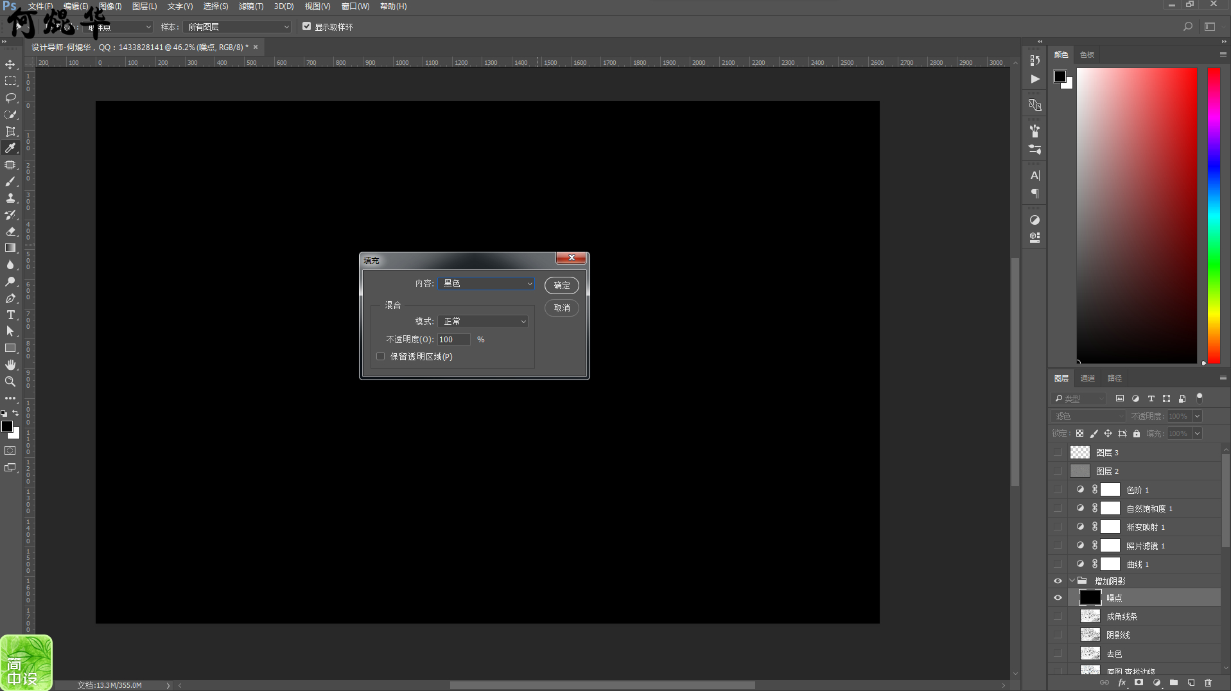Click the 取消 button
This screenshot has width=1231, height=691.
pos(561,308)
